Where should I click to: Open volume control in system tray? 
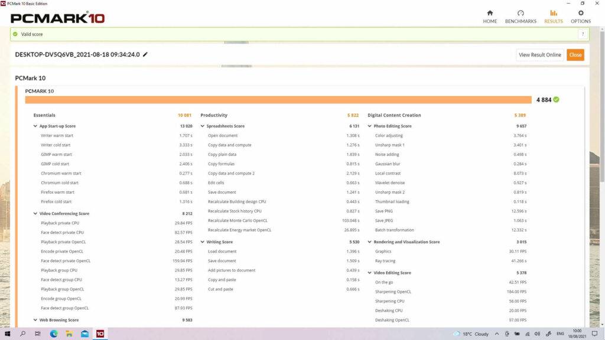[538, 334]
